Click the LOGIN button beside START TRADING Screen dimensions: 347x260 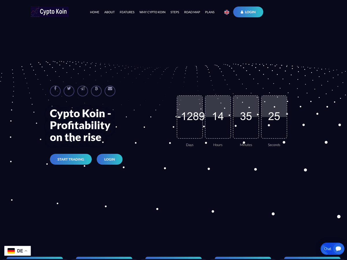(110, 159)
